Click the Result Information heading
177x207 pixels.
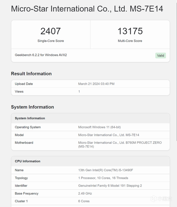31,74
